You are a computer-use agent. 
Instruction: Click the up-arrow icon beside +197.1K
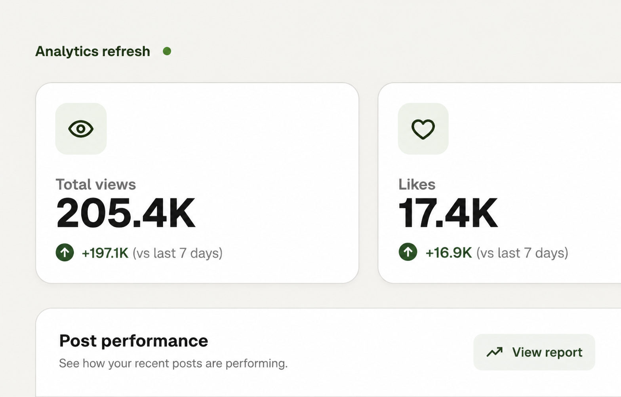[65, 252]
